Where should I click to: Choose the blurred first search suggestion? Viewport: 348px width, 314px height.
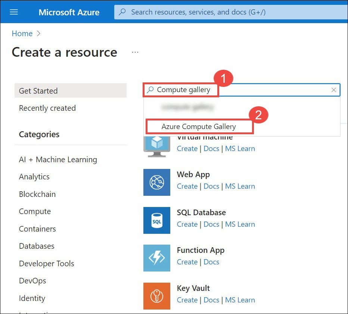coord(188,107)
